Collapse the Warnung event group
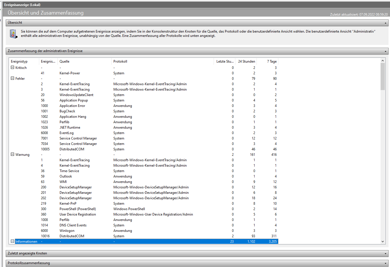This screenshot has width=390, height=267. (12, 154)
